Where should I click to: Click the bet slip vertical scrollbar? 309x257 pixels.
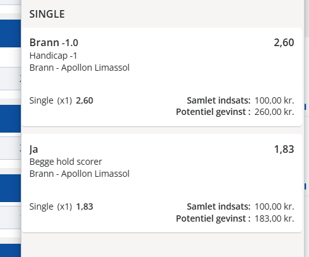click(x=306, y=128)
